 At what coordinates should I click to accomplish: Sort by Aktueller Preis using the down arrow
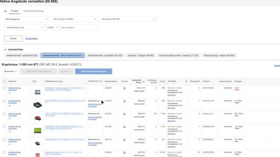coord(143,82)
